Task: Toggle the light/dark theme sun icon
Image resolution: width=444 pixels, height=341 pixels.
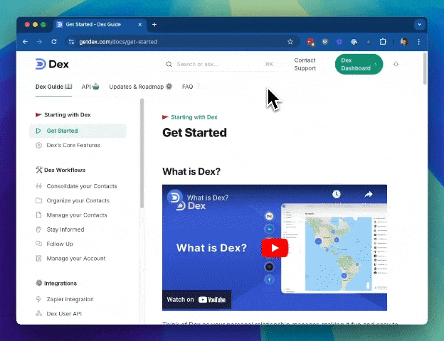Action: coord(396,64)
